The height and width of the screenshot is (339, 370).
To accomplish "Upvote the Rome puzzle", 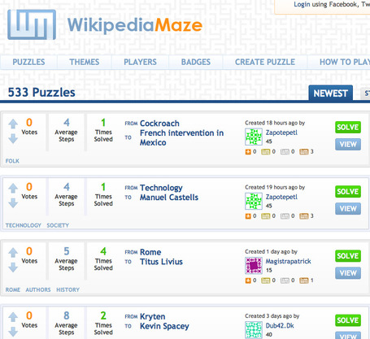I will (13, 253).
